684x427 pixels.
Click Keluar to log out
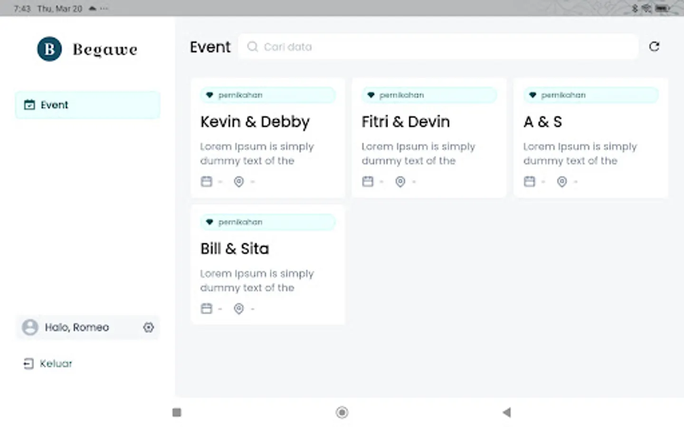[56, 363]
